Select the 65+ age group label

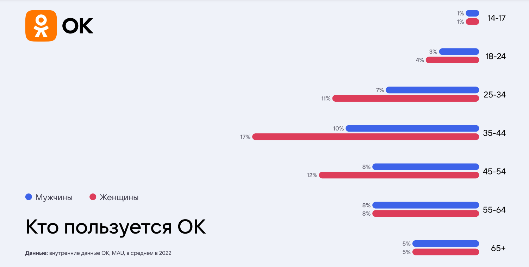(498, 248)
